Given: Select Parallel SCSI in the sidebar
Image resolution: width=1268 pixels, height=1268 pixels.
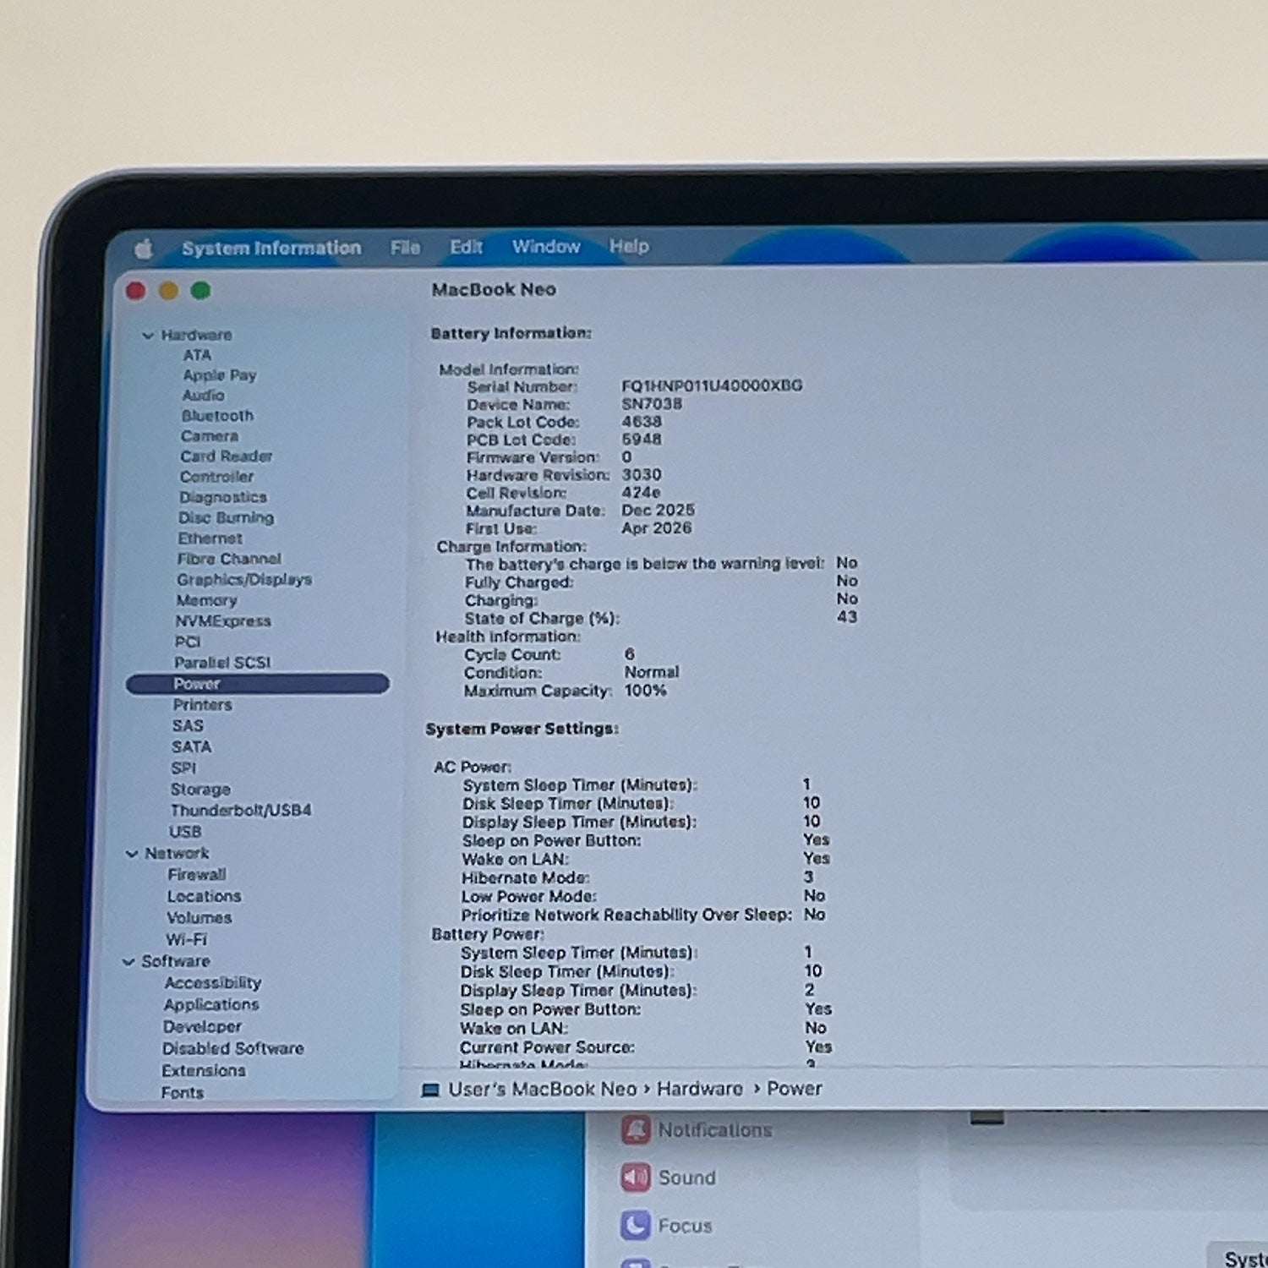Looking at the screenshot, I should (x=221, y=663).
